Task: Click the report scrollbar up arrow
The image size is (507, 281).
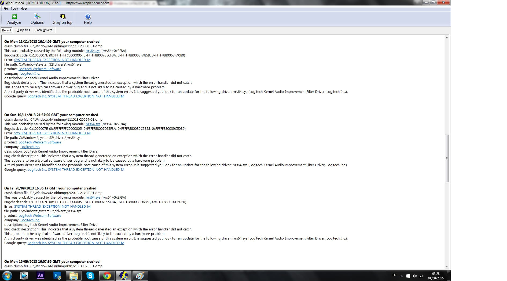Action: pos(447,37)
